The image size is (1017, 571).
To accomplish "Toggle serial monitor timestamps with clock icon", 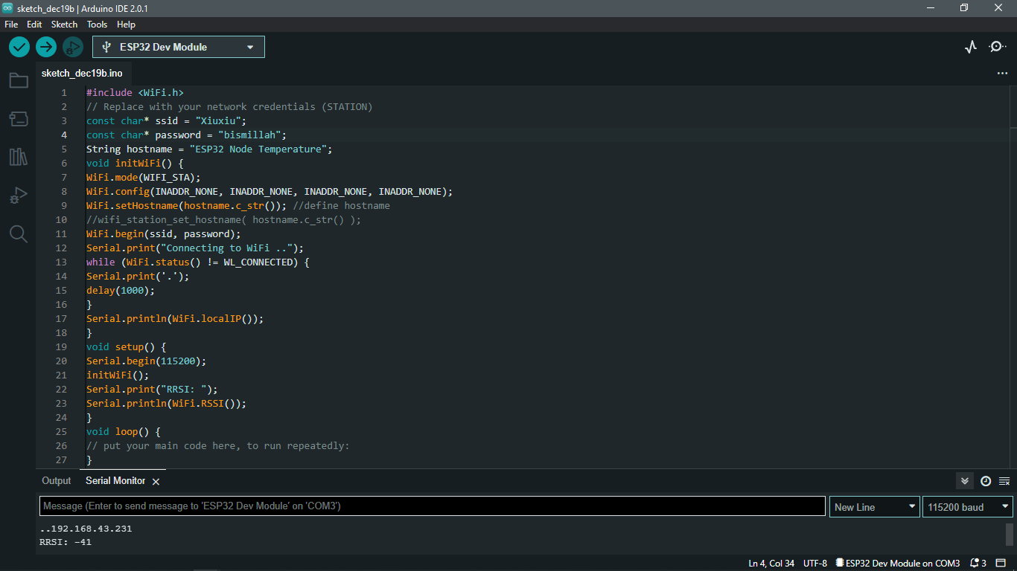I will click(984, 481).
